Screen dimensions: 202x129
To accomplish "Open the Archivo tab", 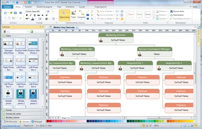I will point(7,7).
